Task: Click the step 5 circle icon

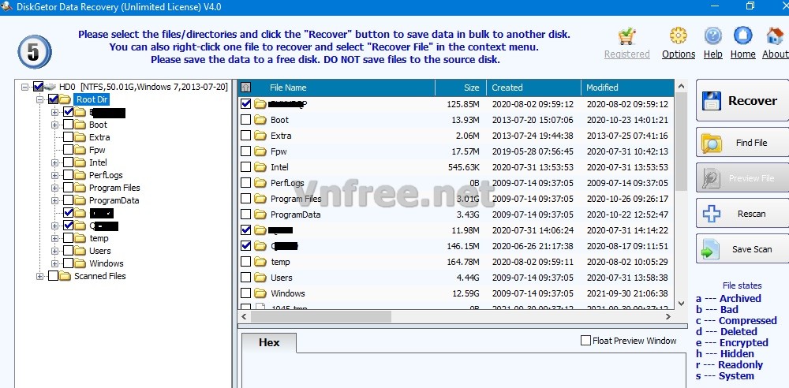Action: [x=34, y=52]
